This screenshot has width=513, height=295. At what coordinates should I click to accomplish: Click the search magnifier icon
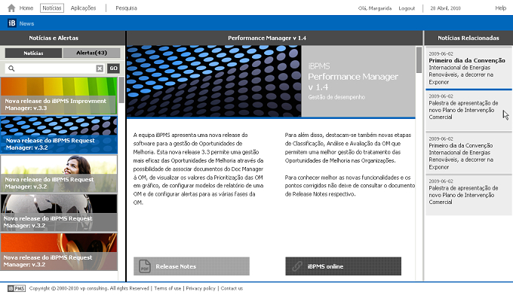[11, 68]
